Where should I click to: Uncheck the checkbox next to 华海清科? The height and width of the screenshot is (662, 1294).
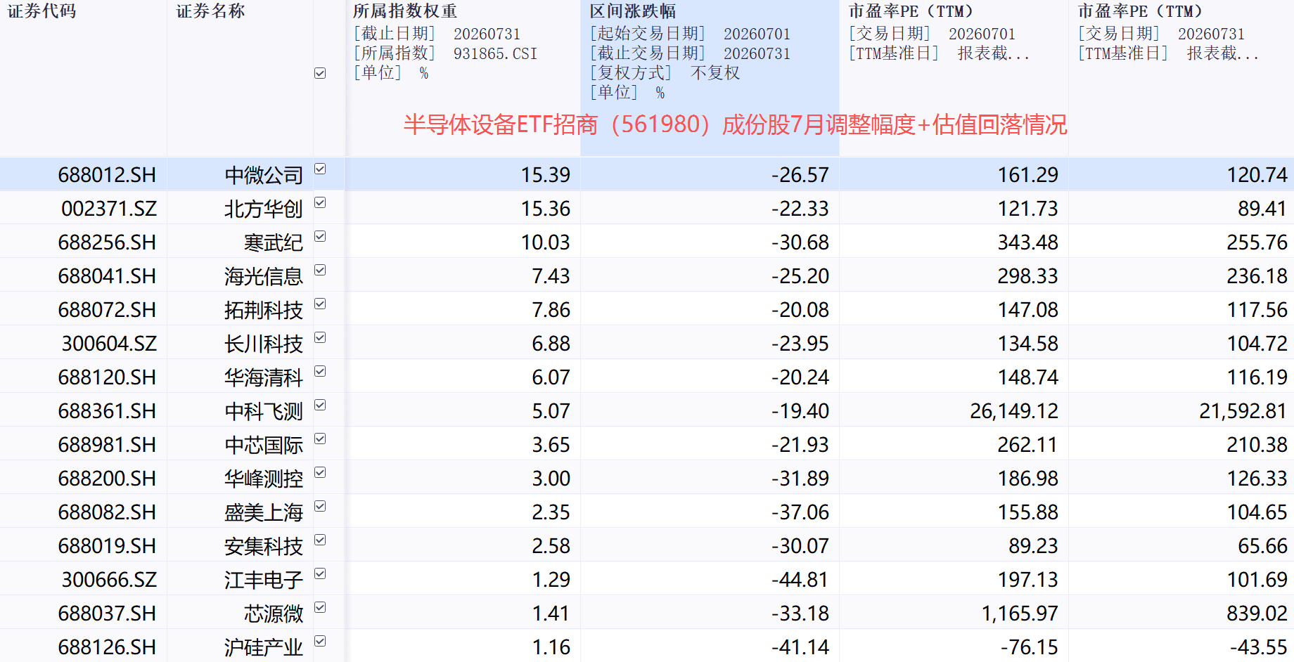click(x=320, y=371)
